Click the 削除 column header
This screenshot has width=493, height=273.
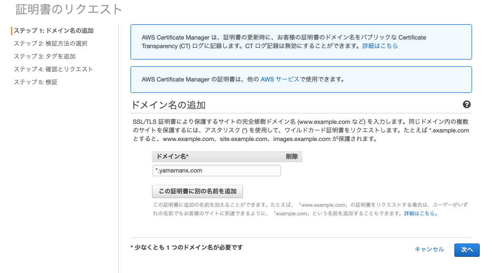click(292, 157)
